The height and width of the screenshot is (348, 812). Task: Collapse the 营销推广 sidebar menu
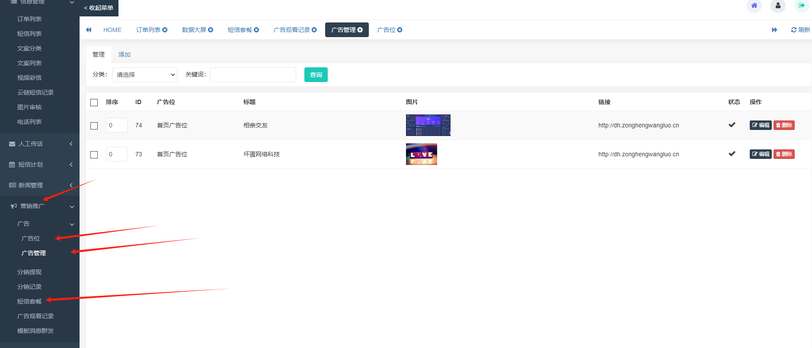pos(72,206)
